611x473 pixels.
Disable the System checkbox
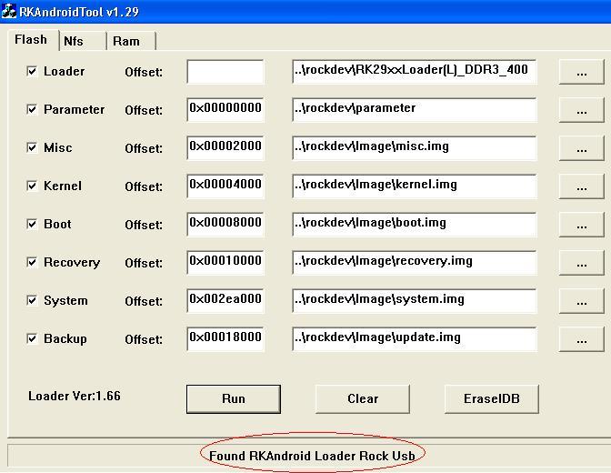[32, 300]
